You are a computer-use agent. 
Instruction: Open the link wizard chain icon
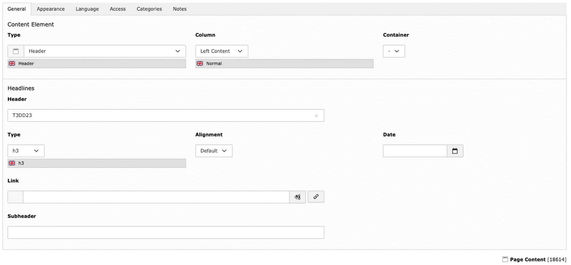click(x=316, y=197)
